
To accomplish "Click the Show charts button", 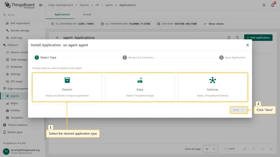I will [214, 24].
